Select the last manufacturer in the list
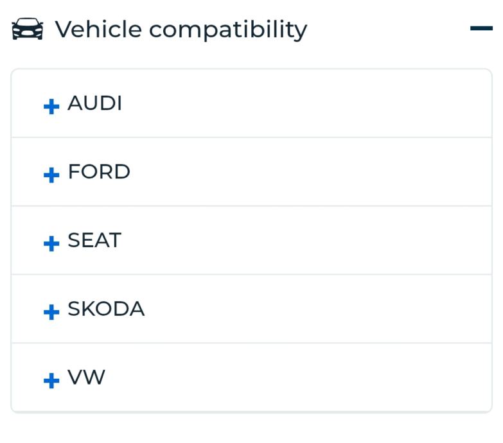503x443 pixels. [86, 378]
